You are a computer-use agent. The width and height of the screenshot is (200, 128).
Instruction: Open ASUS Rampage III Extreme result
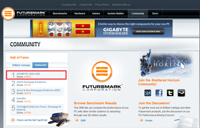pyautogui.click(x=31, y=82)
